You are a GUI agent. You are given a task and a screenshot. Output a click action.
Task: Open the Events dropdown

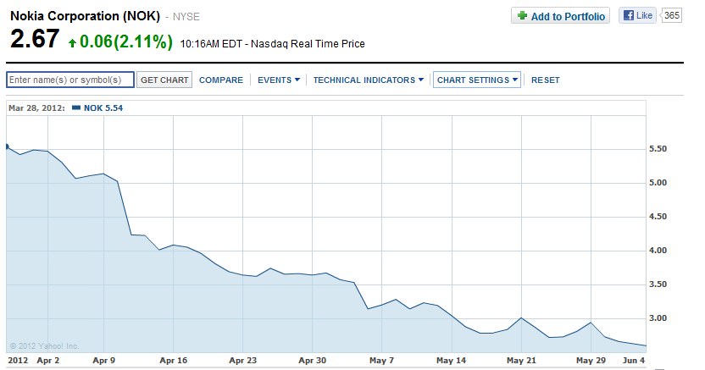tap(278, 80)
